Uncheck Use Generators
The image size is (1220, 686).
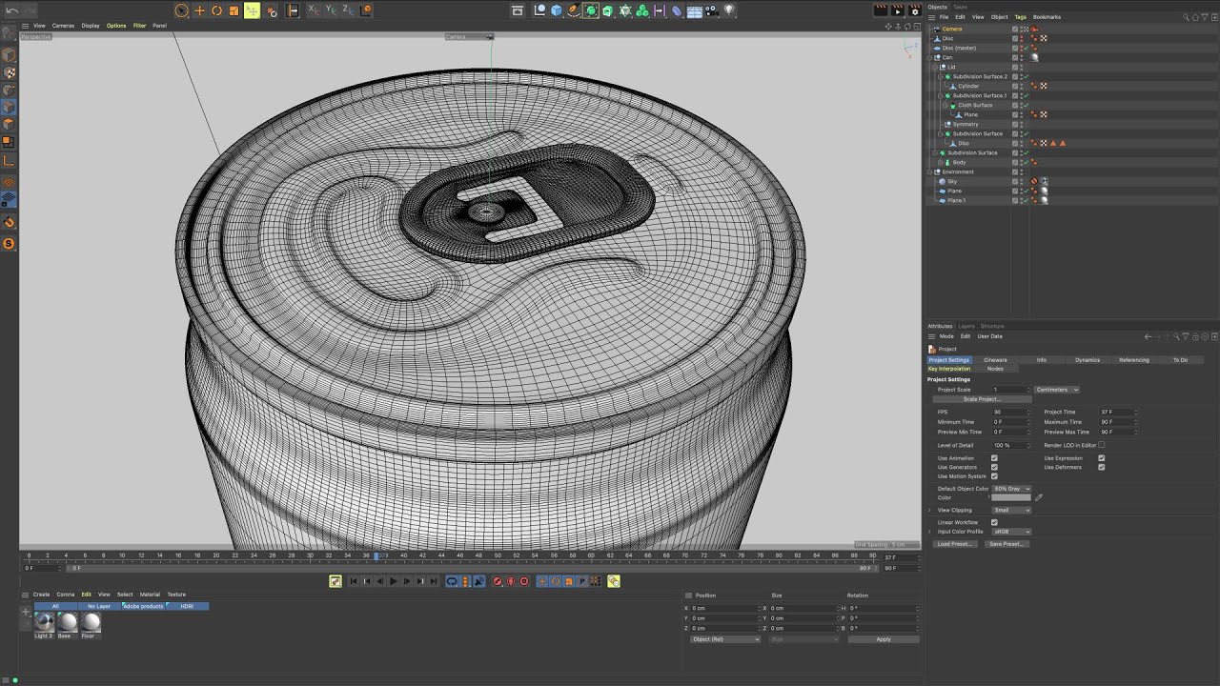click(x=994, y=467)
